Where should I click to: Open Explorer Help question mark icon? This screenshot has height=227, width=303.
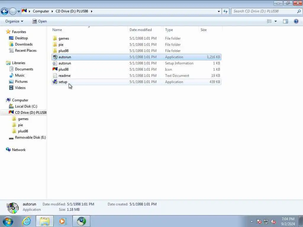coord(296,21)
